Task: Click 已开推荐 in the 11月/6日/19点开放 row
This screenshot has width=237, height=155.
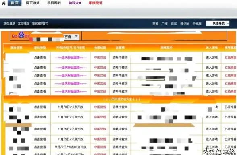Action: 231,117
